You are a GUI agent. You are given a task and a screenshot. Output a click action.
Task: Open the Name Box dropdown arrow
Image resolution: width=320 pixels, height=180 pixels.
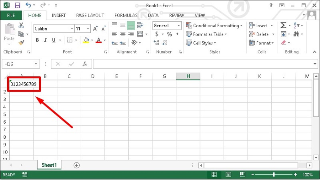(36, 64)
